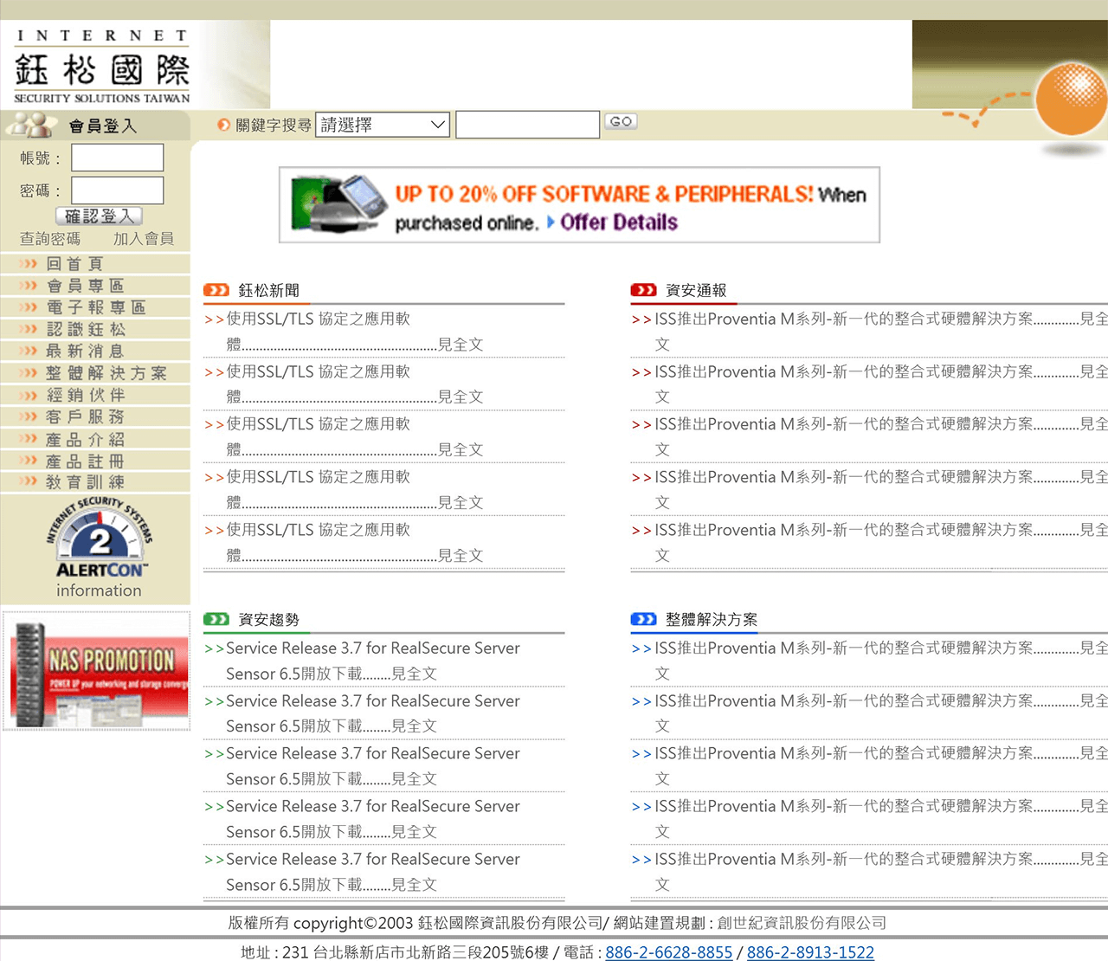This screenshot has height=961, width=1108.
Task: Open the 加入會員 join member link
Action: (144, 238)
